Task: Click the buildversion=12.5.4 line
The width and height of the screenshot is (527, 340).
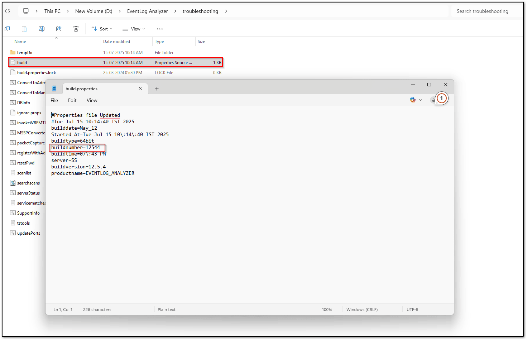Action: pos(78,167)
